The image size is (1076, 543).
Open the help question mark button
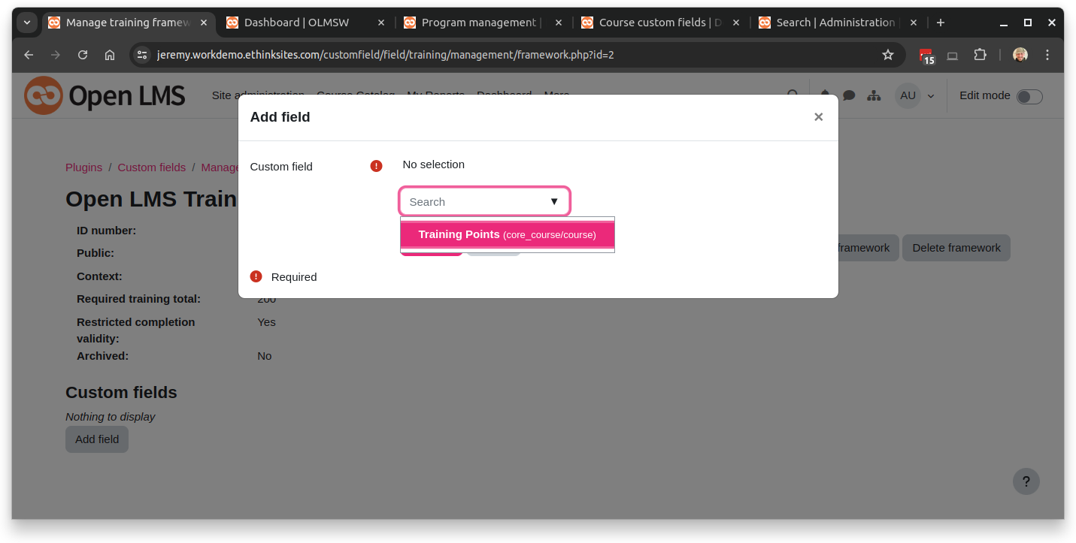tap(1026, 481)
